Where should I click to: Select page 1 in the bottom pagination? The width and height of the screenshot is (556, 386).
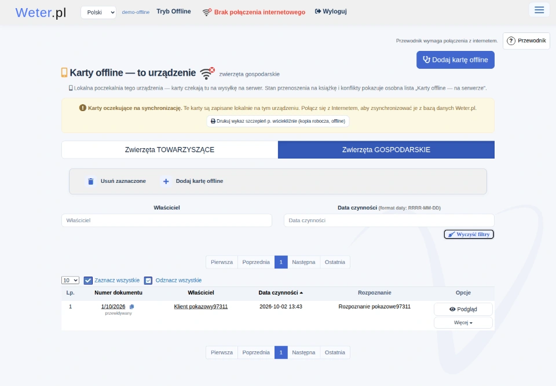click(x=281, y=352)
